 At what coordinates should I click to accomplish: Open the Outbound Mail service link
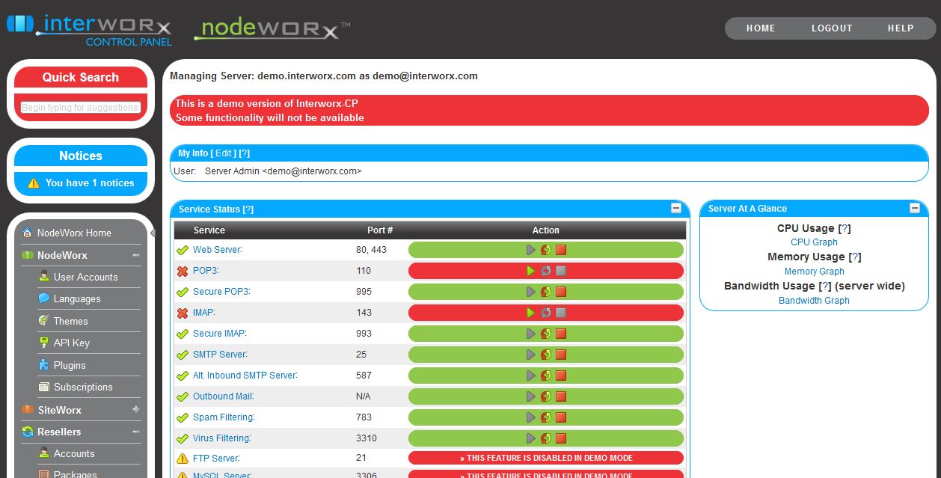(x=223, y=396)
